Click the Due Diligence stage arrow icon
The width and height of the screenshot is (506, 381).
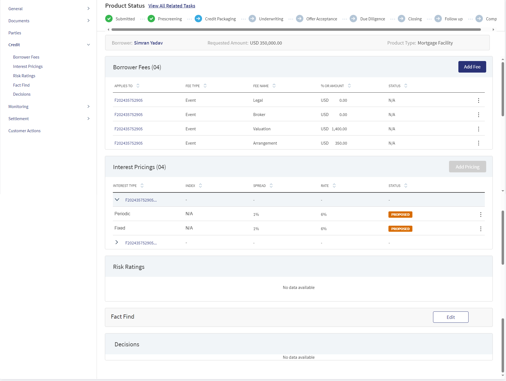(x=353, y=19)
